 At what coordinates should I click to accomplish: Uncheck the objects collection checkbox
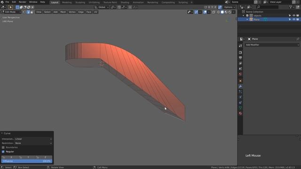[x=247, y=15]
